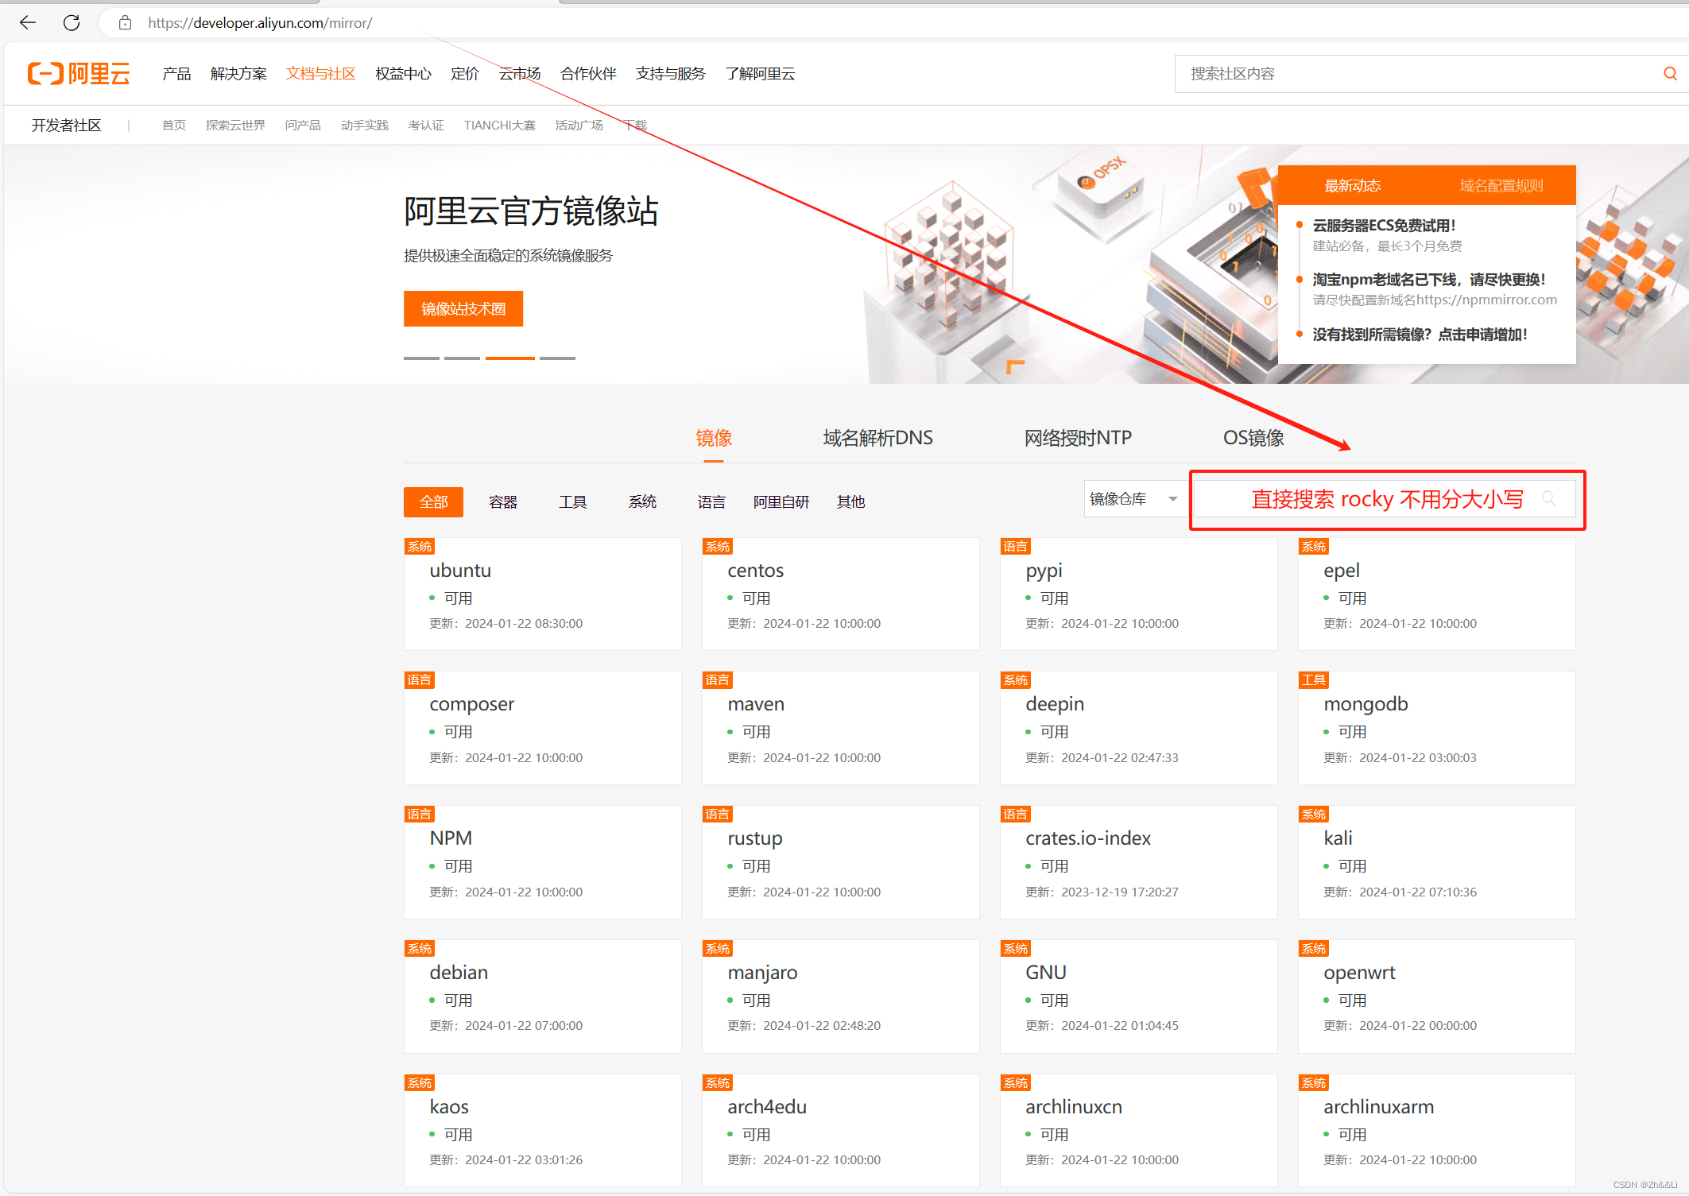Open 定价 in top navigation
The width and height of the screenshot is (1689, 1196).
[x=465, y=74]
